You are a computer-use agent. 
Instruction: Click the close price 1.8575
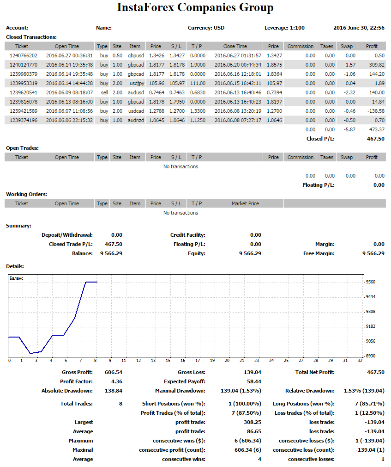[x=275, y=65]
